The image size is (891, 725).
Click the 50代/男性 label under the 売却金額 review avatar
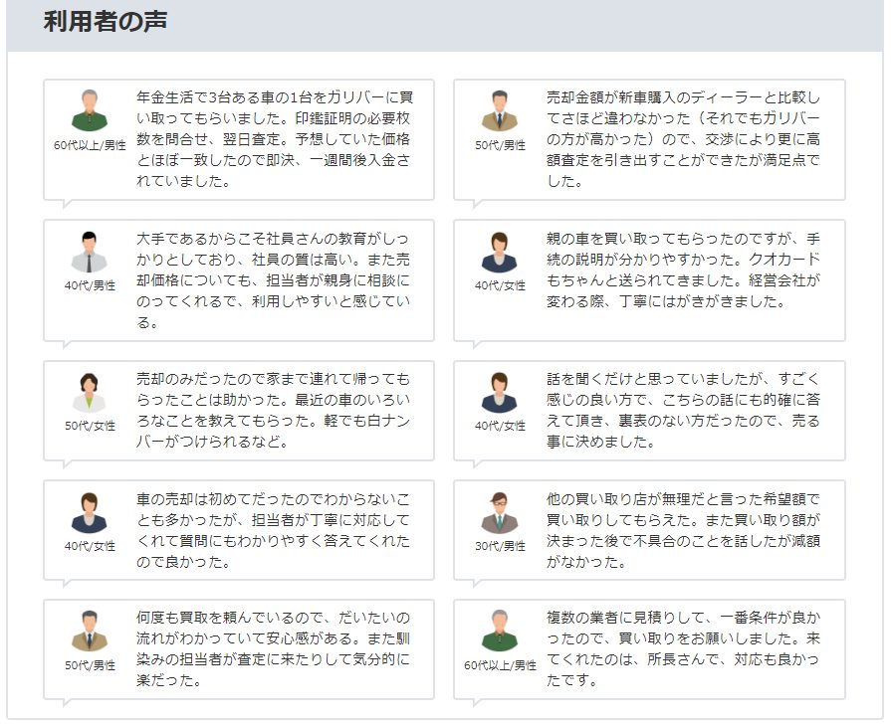[x=500, y=145]
